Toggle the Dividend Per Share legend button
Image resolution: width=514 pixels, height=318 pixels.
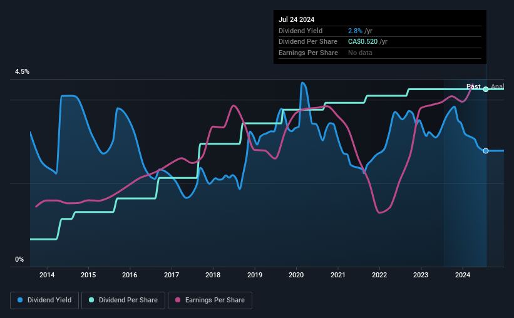(x=123, y=300)
